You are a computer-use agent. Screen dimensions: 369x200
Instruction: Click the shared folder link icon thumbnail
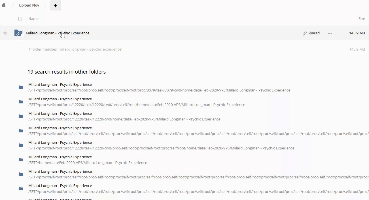[x=18, y=33]
